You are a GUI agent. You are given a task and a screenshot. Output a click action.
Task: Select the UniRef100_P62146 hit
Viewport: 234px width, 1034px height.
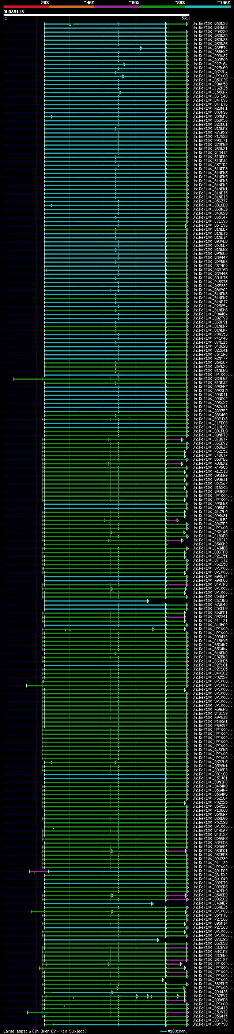point(210,532)
